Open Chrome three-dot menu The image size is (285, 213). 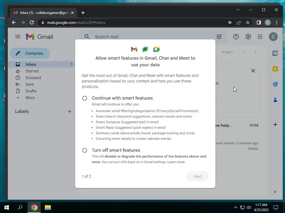tap(277, 23)
